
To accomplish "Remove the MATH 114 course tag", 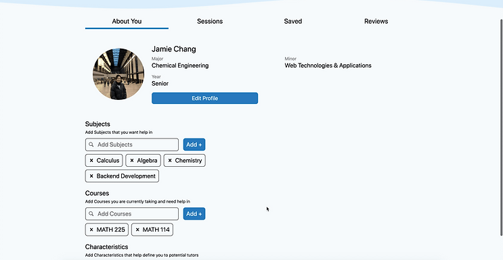I will [x=137, y=230].
